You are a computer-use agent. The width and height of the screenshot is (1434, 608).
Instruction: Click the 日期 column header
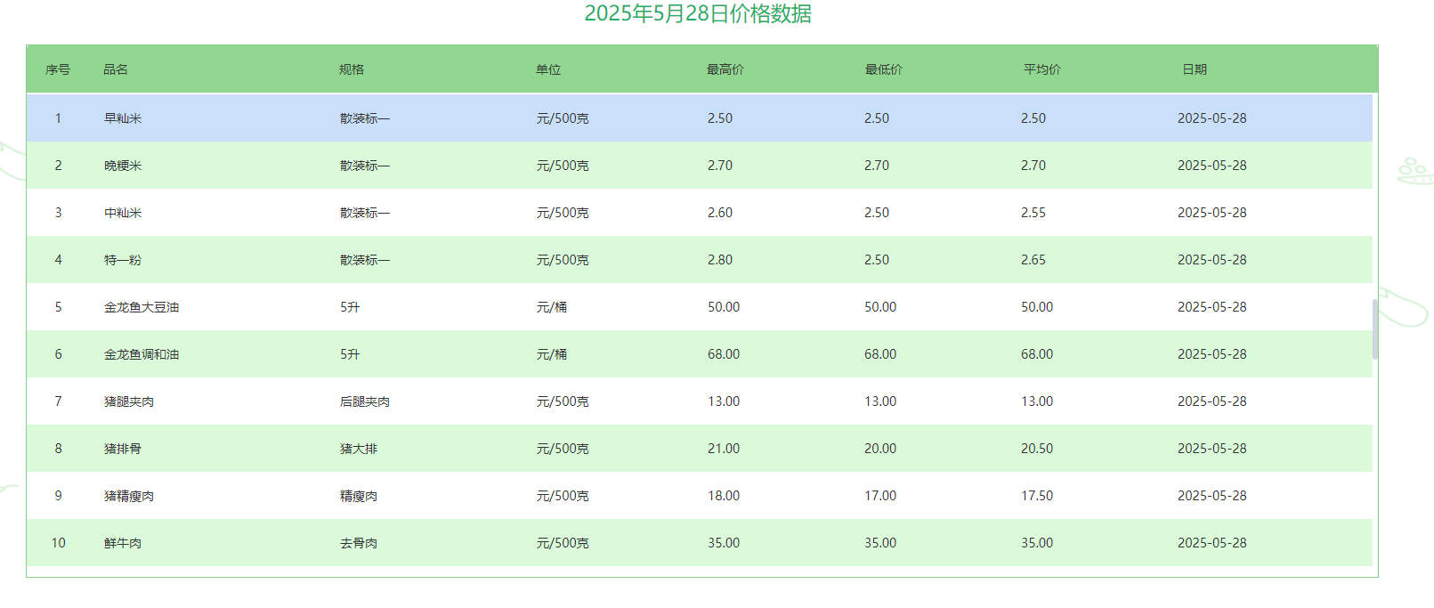1195,69
